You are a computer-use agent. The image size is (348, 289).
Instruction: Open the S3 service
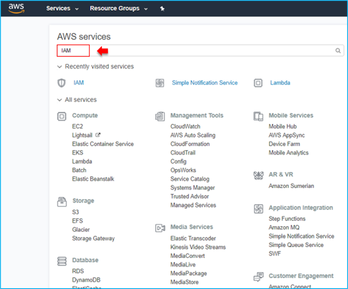click(76, 212)
